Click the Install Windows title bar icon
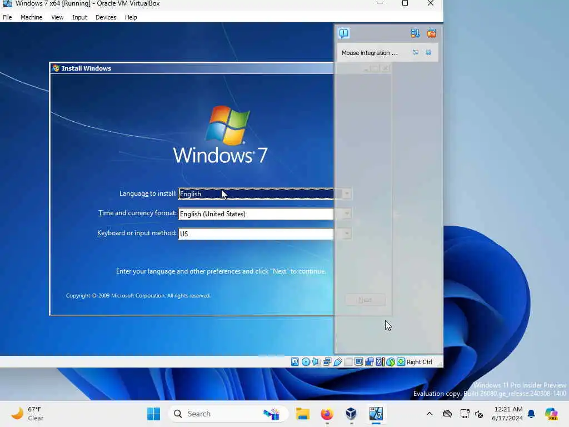This screenshot has height=427, width=569. pyautogui.click(x=56, y=68)
